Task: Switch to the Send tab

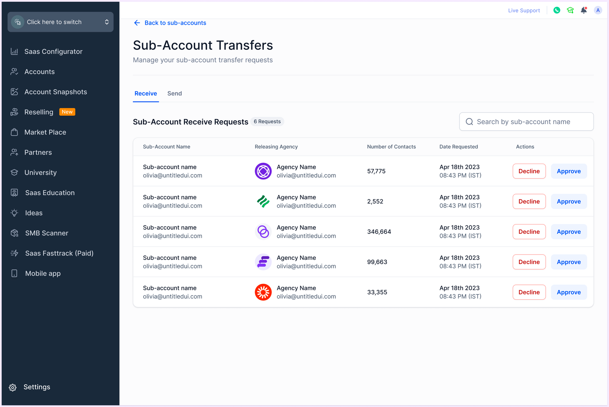Action: [x=174, y=94]
